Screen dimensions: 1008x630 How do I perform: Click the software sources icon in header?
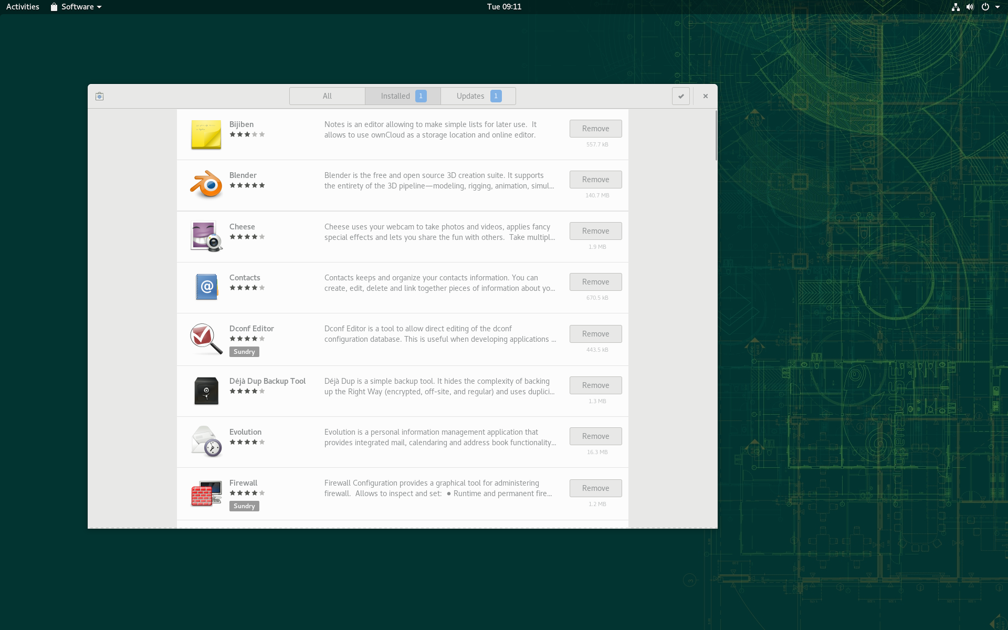100,96
